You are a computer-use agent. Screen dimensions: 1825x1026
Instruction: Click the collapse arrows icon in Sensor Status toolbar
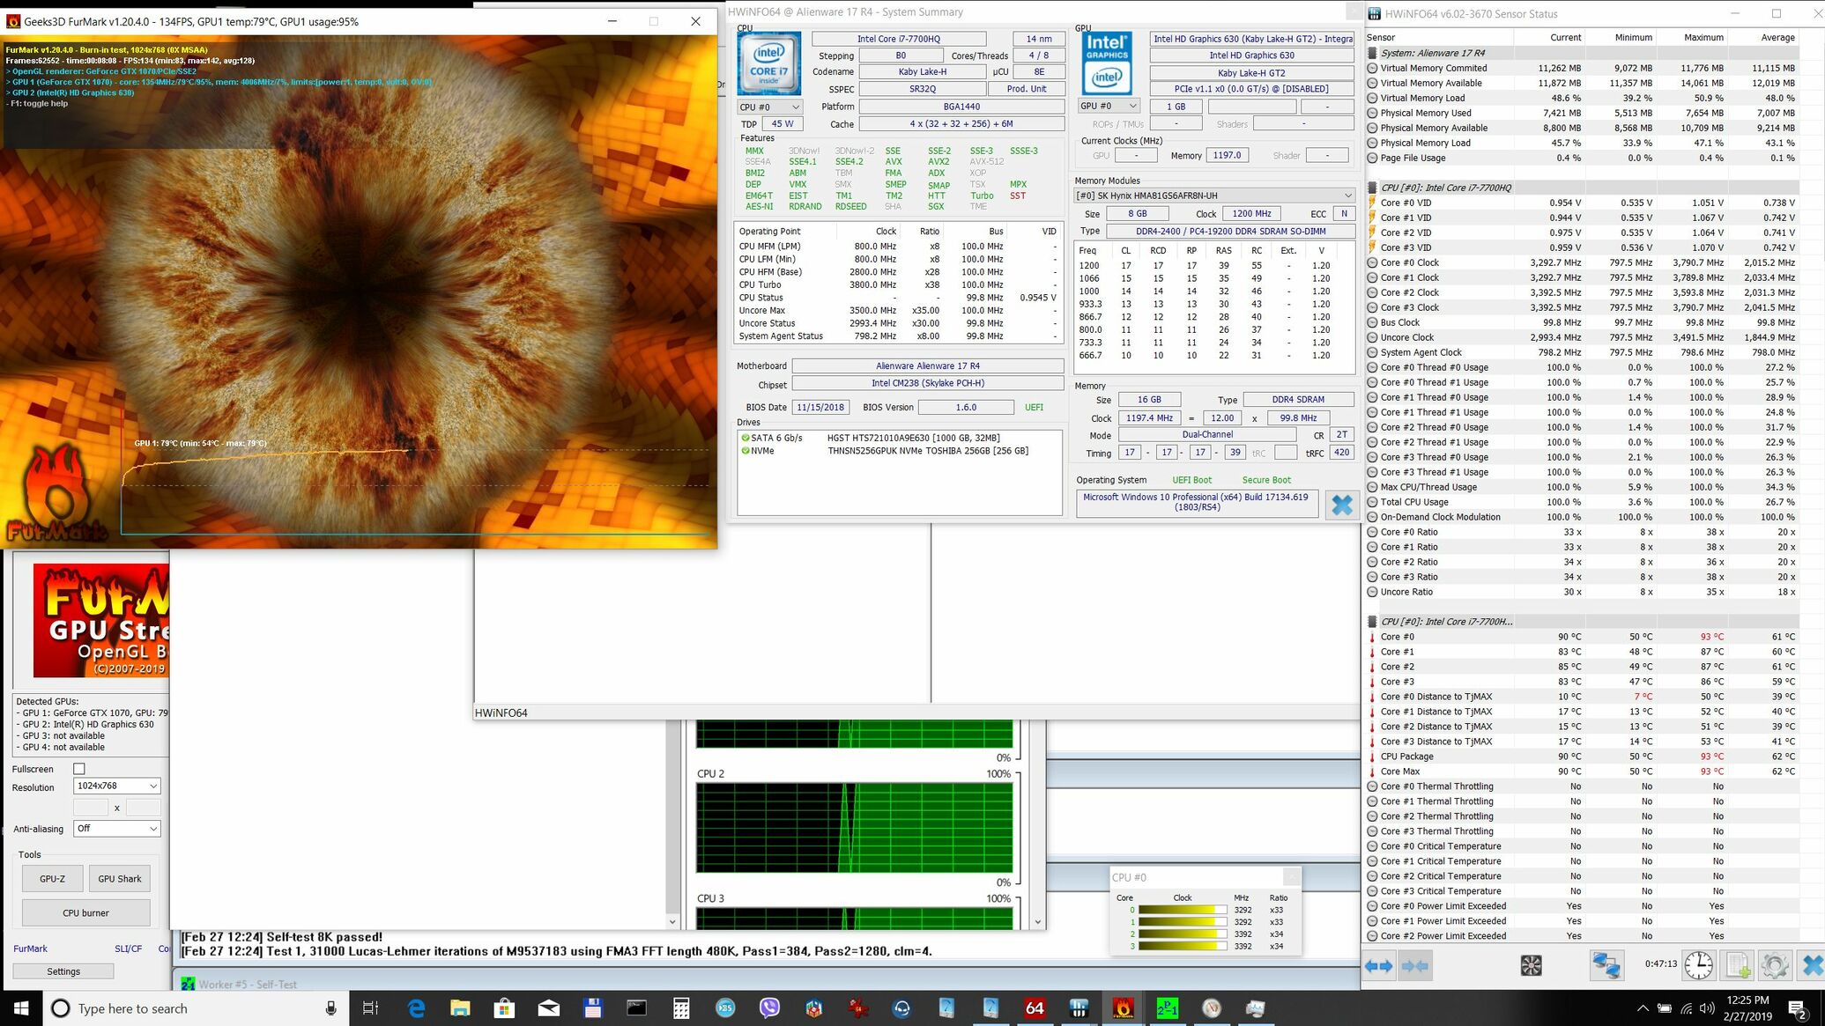(1414, 966)
